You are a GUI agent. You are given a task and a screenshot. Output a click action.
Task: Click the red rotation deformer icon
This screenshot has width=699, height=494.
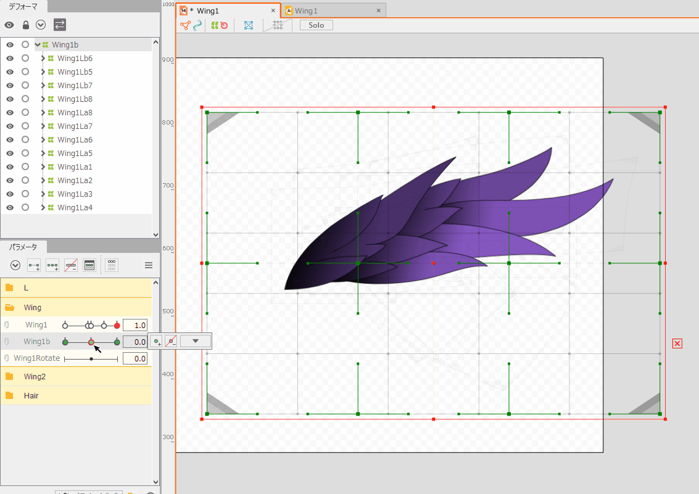pyautogui.click(x=224, y=26)
